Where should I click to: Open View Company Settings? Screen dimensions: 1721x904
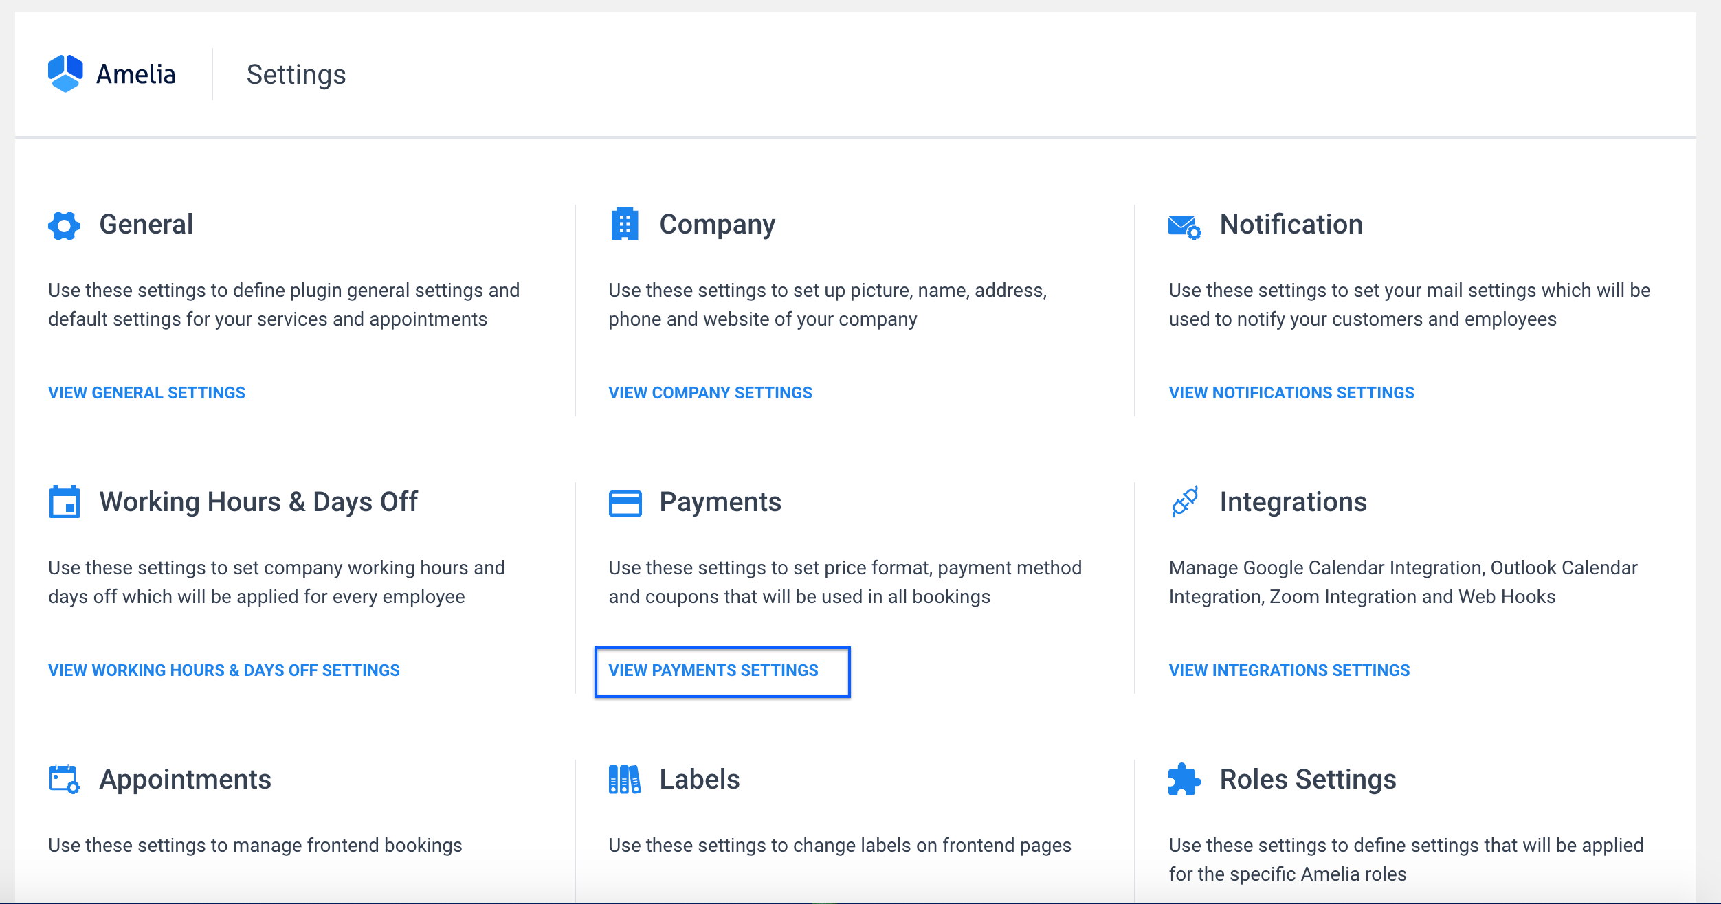709,392
